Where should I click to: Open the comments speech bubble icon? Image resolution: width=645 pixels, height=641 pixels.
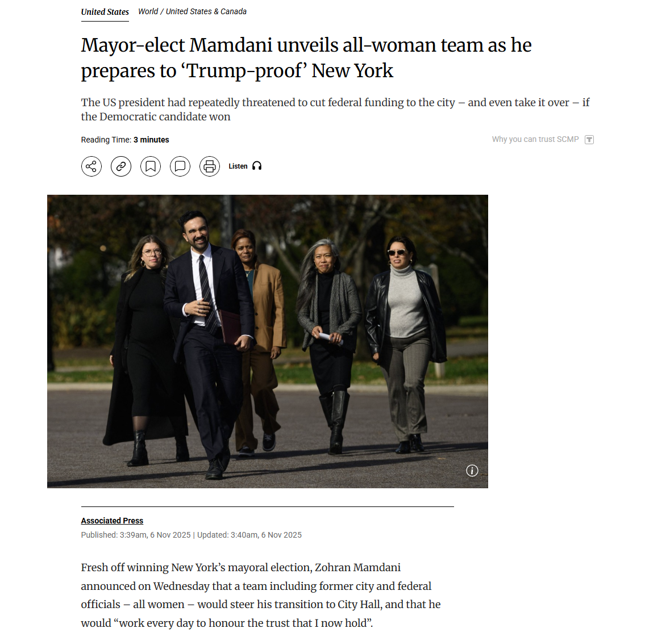[180, 166]
